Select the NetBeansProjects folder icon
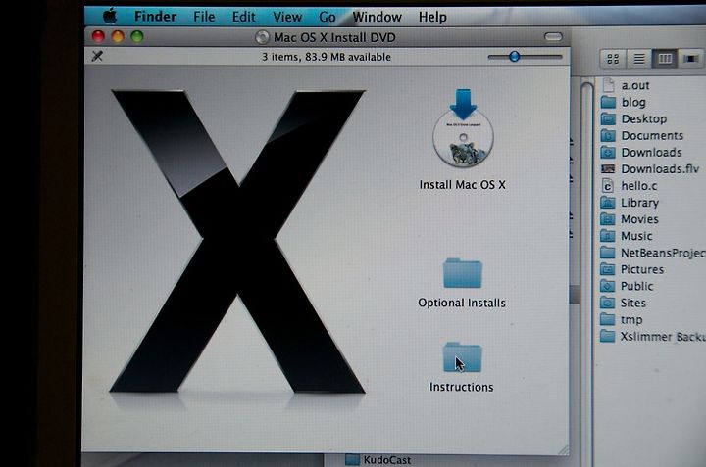Image resolution: width=706 pixels, height=467 pixels. point(607,253)
